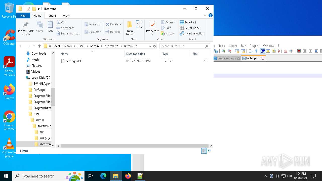The image size is (322, 181).
Task: Switch to the Share ribbon tab
Action: click(x=52, y=16)
